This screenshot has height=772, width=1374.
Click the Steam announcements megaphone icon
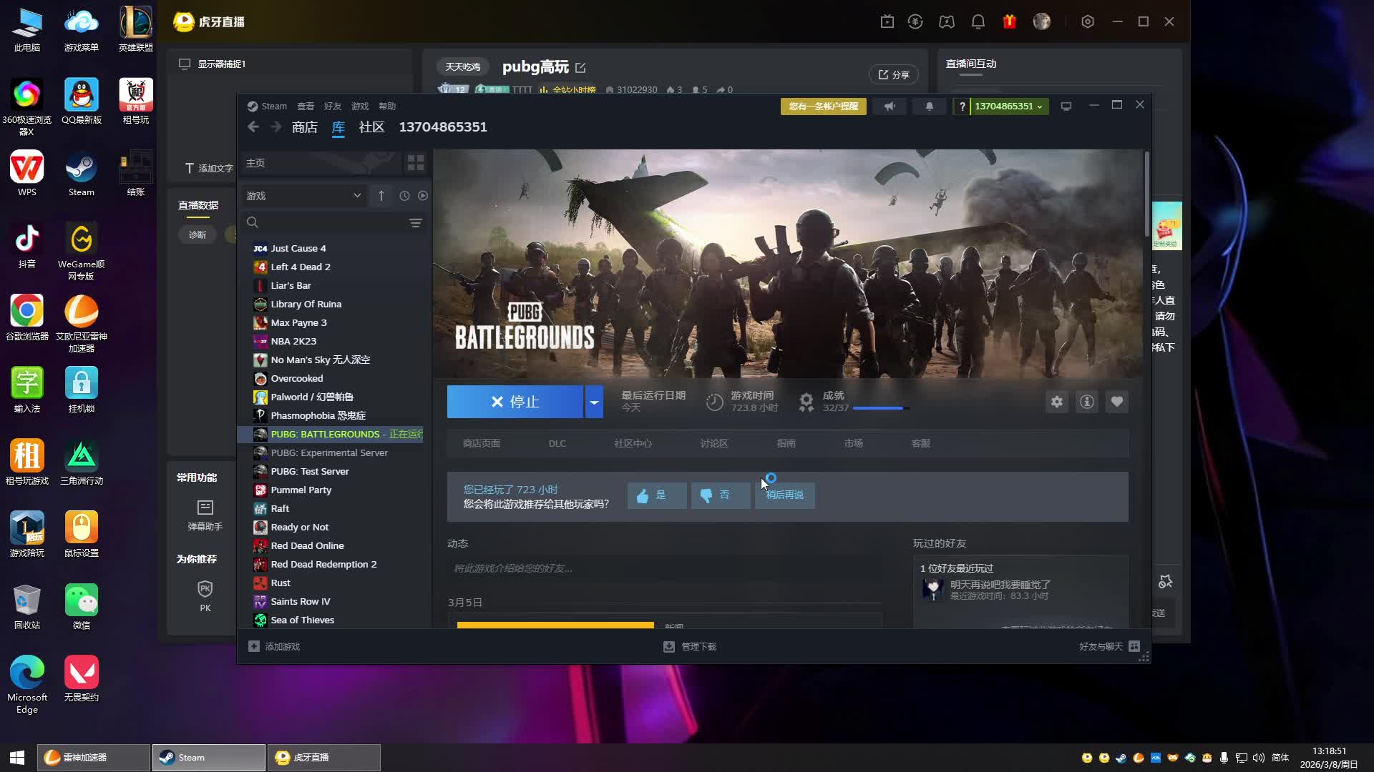(890, 107)
